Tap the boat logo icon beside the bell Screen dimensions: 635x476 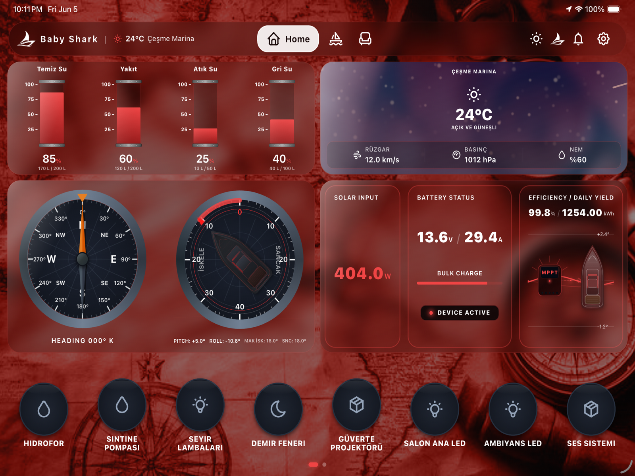pos(558,39)
